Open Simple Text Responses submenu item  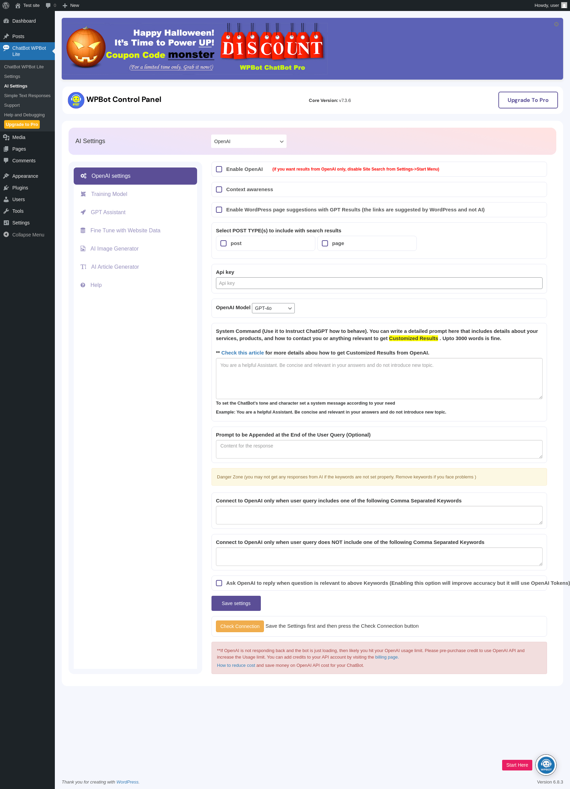[x=27, y=96]
